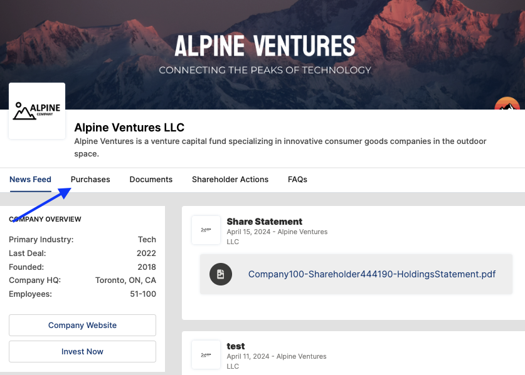Click the April 15, 2024 post date
The width and height of the screenshot is (525, 375).
click(x=248, y=232)
